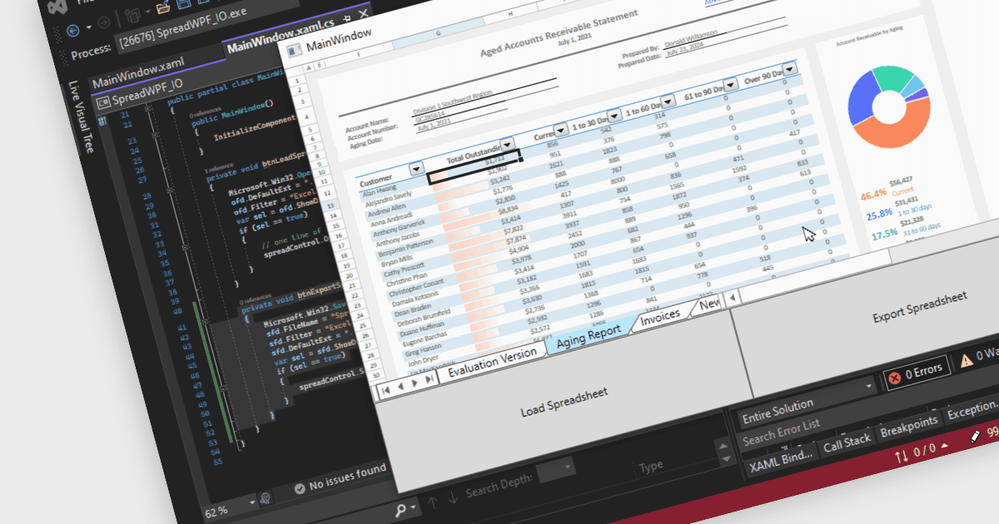Click the up/down arrows source control indicator
Viewport: 999px width, 524px height.
902,455
